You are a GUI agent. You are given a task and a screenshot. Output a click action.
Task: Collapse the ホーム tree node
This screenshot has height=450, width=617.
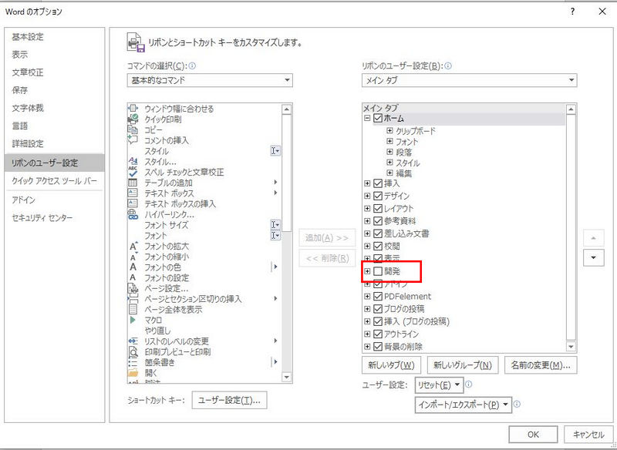[367, 118]
